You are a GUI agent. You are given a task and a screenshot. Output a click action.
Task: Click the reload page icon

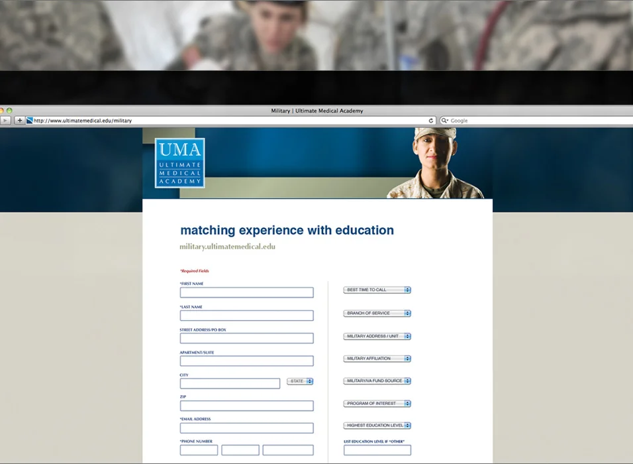click(431, 121)
